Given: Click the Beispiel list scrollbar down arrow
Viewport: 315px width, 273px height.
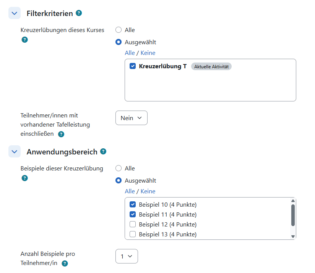Looking at the screenshot, I should point(293,236).
